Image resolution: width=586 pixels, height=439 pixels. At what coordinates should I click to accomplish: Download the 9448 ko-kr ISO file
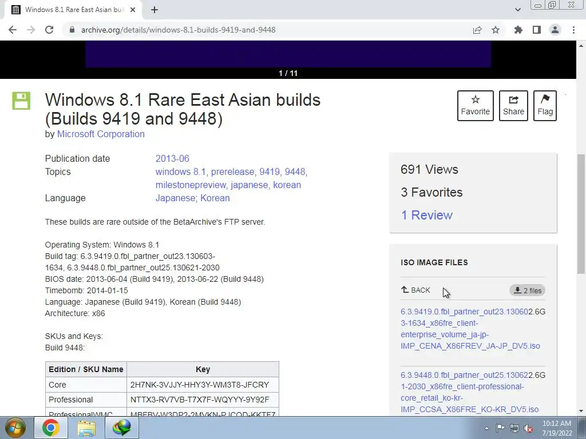(469, 392)
